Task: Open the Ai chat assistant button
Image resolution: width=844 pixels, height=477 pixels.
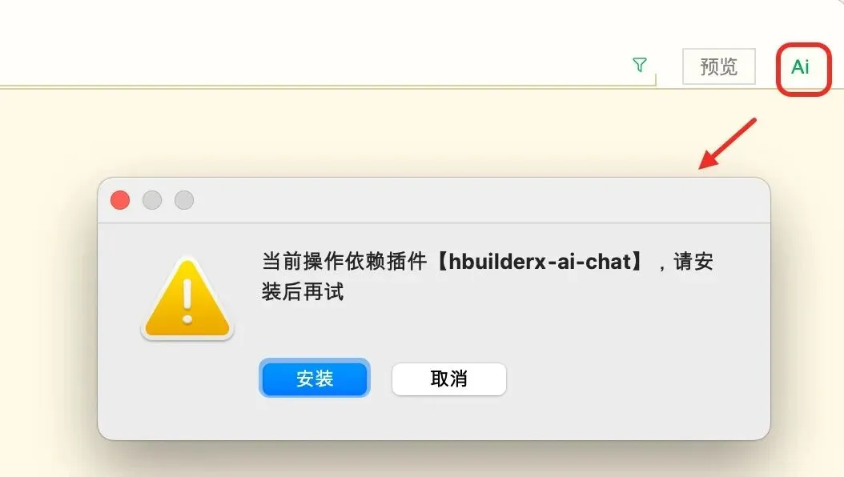Action: tap(801, 67)
